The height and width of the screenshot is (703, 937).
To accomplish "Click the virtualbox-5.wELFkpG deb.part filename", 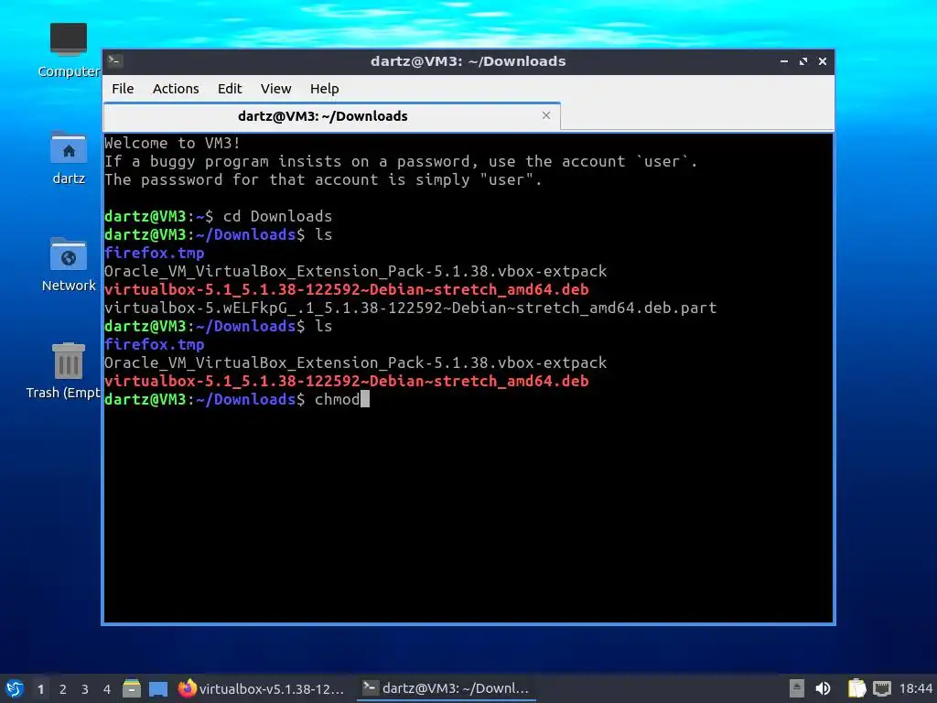I will 411,308.
